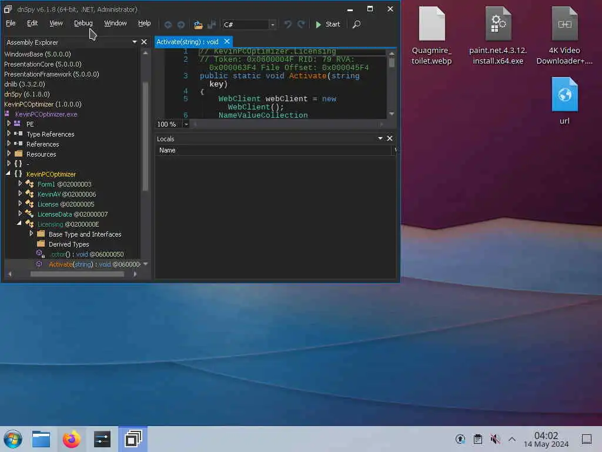Image resolution: width=602 pixels, height=452 pixels.
Task: Select PresentationFramework (5.0.0.0) assembly
Action: pyautogui.click(x=52, y=74)
